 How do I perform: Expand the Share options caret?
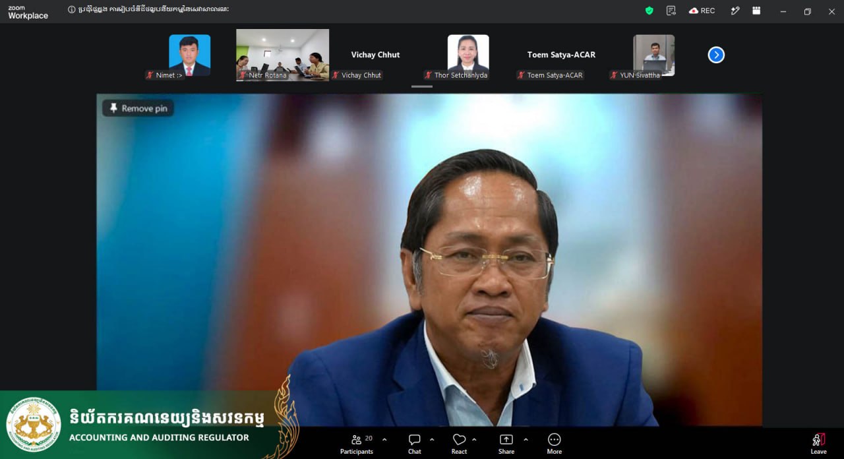pyautogui.click(x=526, y=440)
